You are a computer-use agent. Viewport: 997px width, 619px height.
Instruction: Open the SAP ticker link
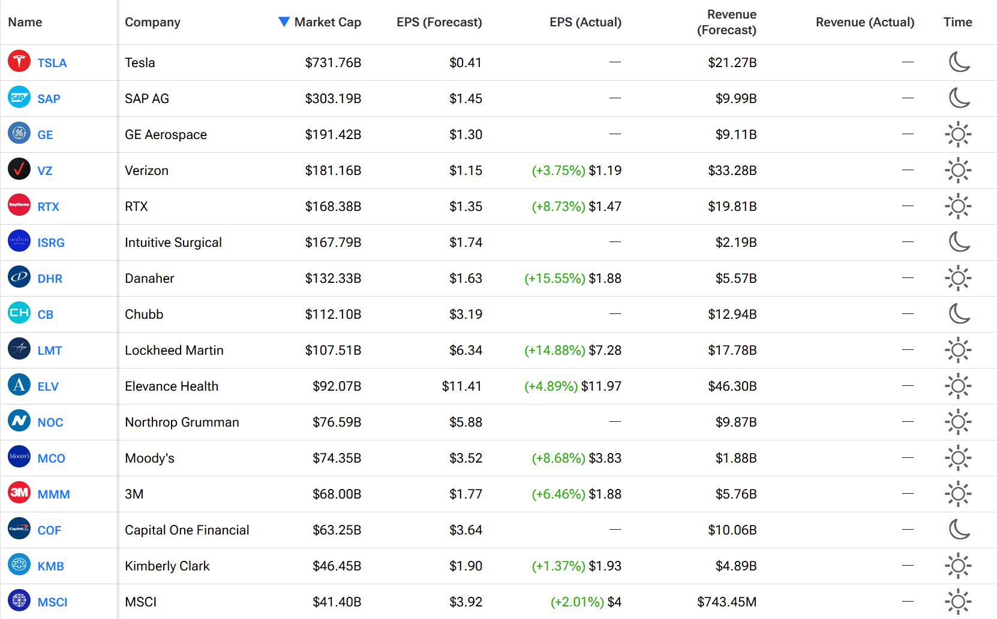pos(49,99)
